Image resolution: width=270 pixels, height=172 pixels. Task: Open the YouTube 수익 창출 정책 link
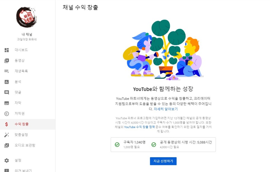coord(139,127)
